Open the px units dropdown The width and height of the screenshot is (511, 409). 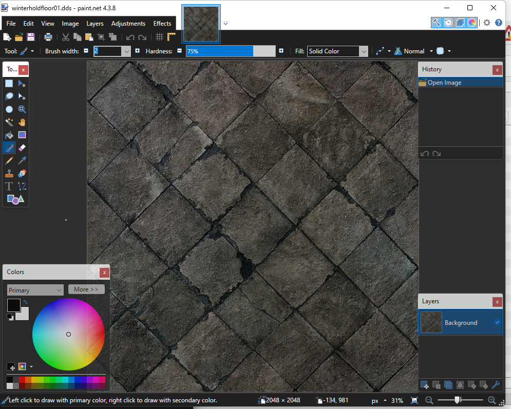385,400
